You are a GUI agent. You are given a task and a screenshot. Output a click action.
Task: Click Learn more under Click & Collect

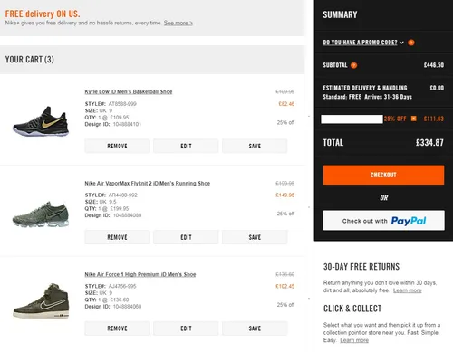click(354, 340)
